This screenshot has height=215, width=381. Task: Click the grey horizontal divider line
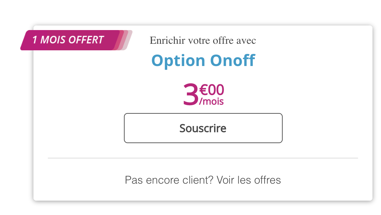(x=203, y=158)
